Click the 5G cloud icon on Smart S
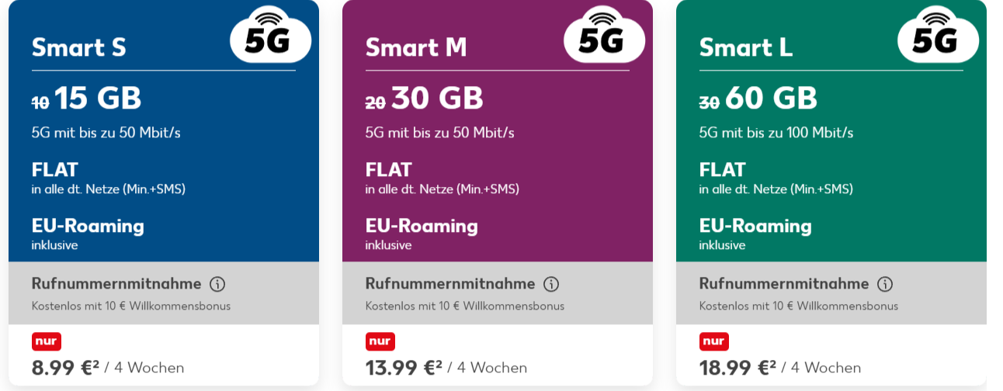1003x391 pixels. (271, 36)
